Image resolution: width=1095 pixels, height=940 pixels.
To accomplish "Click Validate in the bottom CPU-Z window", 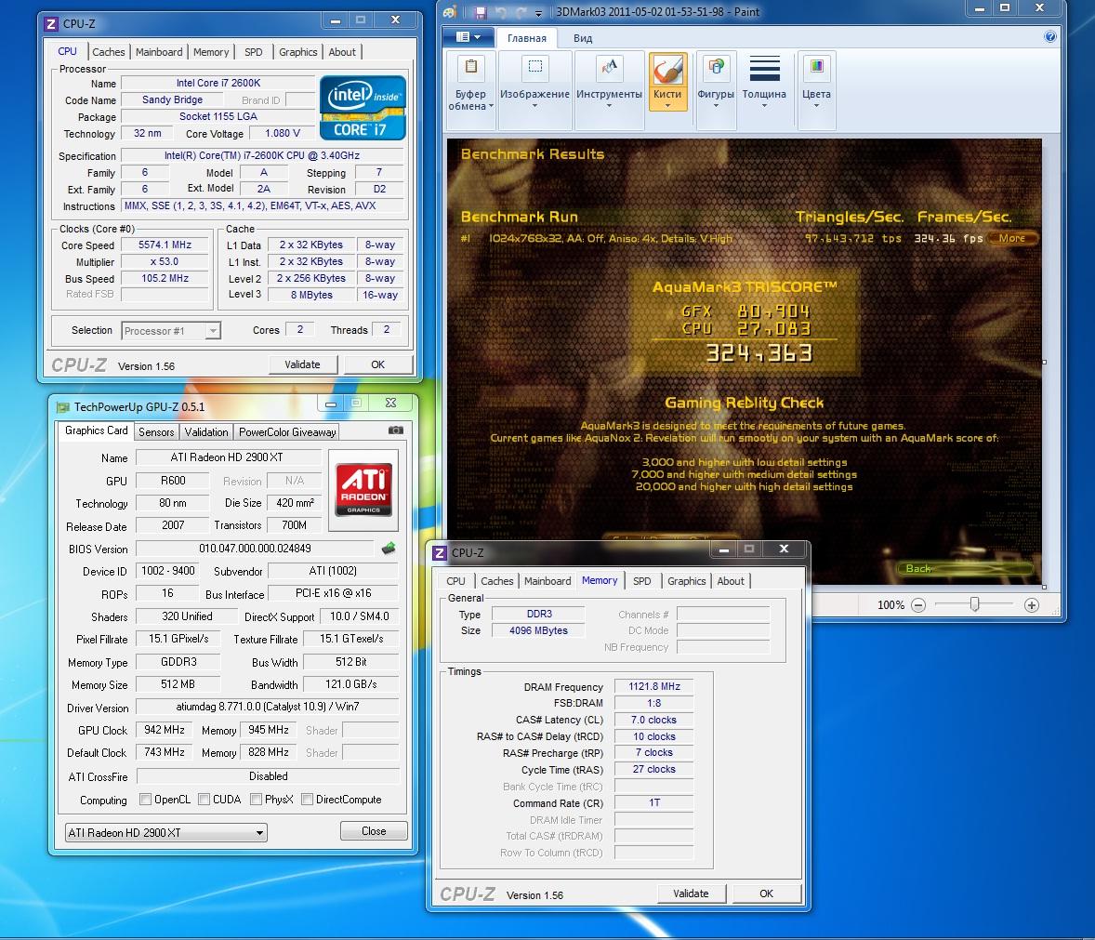I will (691, 894).
